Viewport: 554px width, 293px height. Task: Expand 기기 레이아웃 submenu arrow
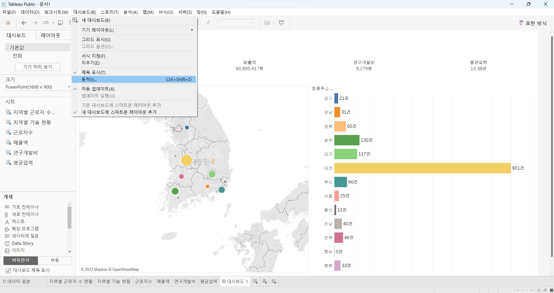click(x=192, y=30)
